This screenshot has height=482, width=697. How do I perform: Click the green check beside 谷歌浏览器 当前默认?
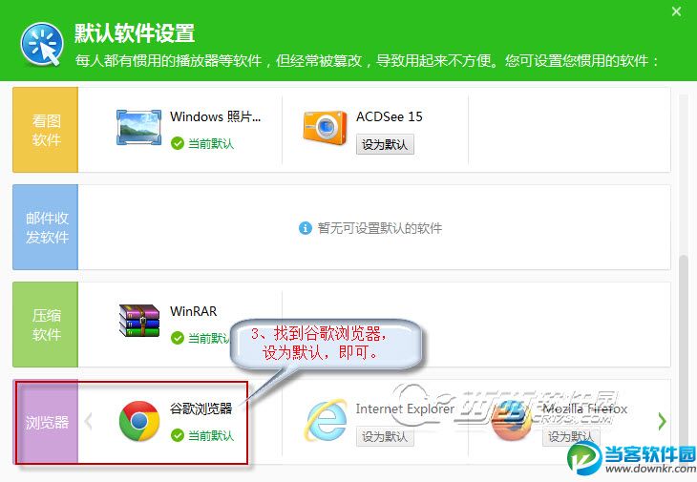178,435
